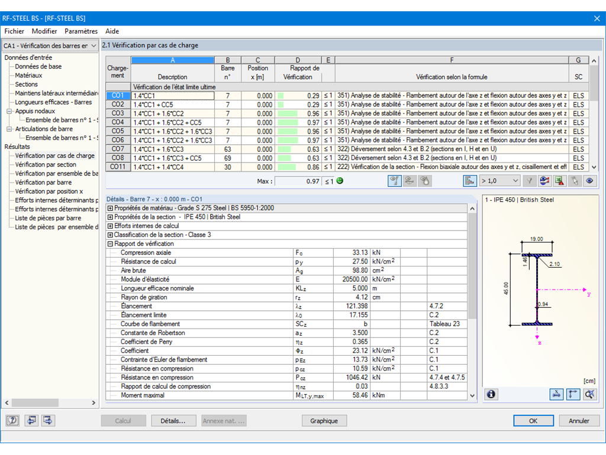Click the reset zoom icon under section drawing
The width and height of the screenshot is (606, 455).
pyautogui.click(x=590, y=394)
